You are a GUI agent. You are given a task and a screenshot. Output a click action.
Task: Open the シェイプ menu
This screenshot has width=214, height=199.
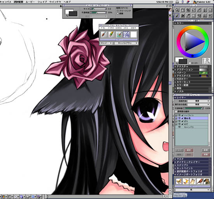(42, 2)
